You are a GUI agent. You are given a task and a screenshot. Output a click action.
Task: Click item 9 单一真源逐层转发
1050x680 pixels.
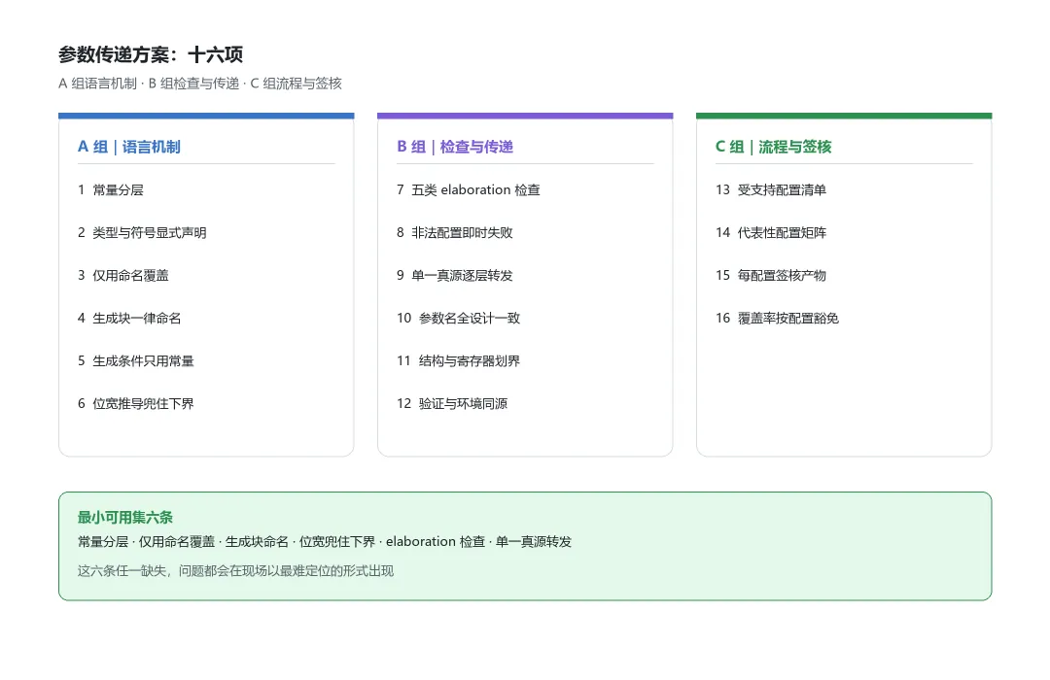(x=455, y=276)
